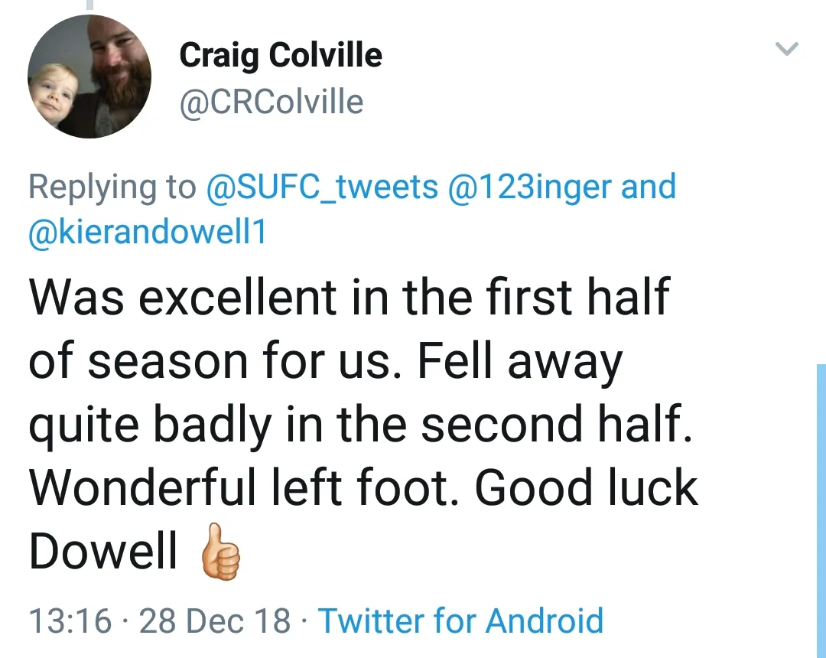Click the Craig Colville display name
The image size is (826, 658).
280,55
